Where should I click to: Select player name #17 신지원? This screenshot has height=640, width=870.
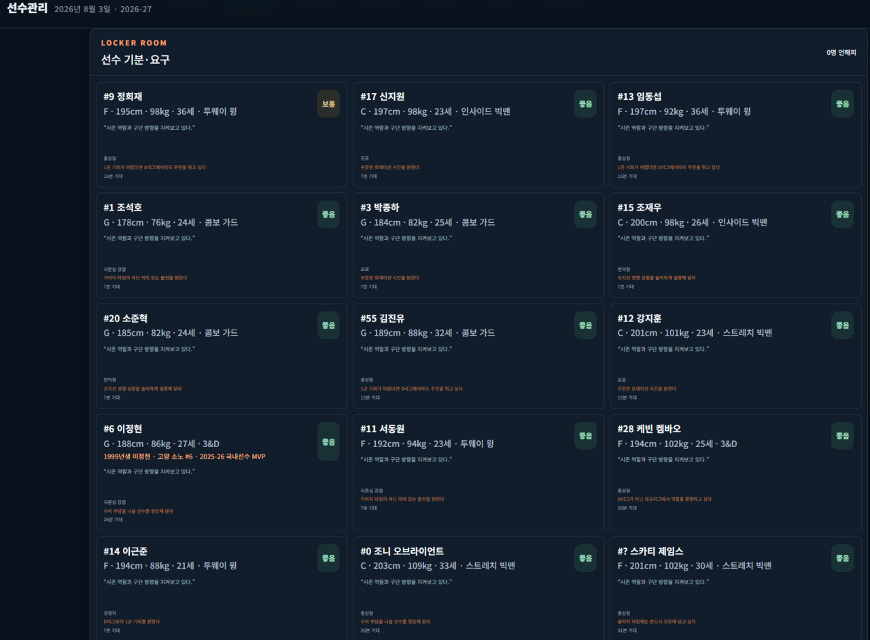pos(383,96)
